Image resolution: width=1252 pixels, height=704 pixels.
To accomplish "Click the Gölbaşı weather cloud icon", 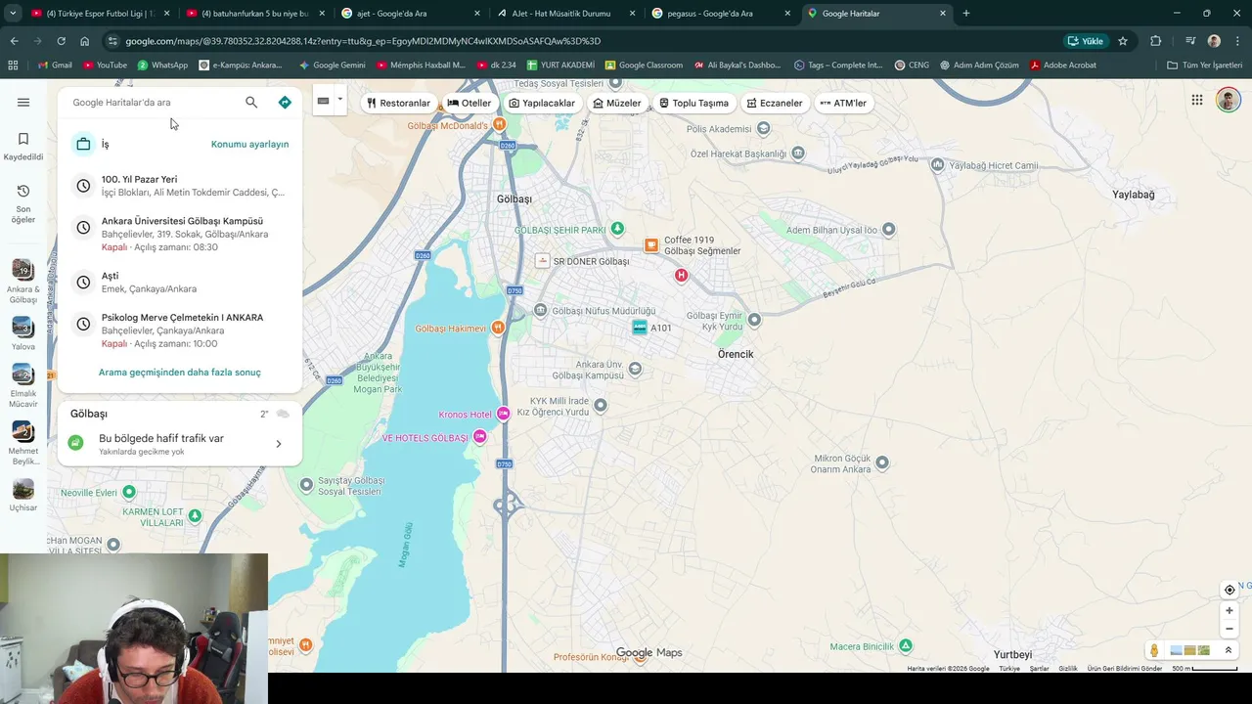I will click(283, 415).
